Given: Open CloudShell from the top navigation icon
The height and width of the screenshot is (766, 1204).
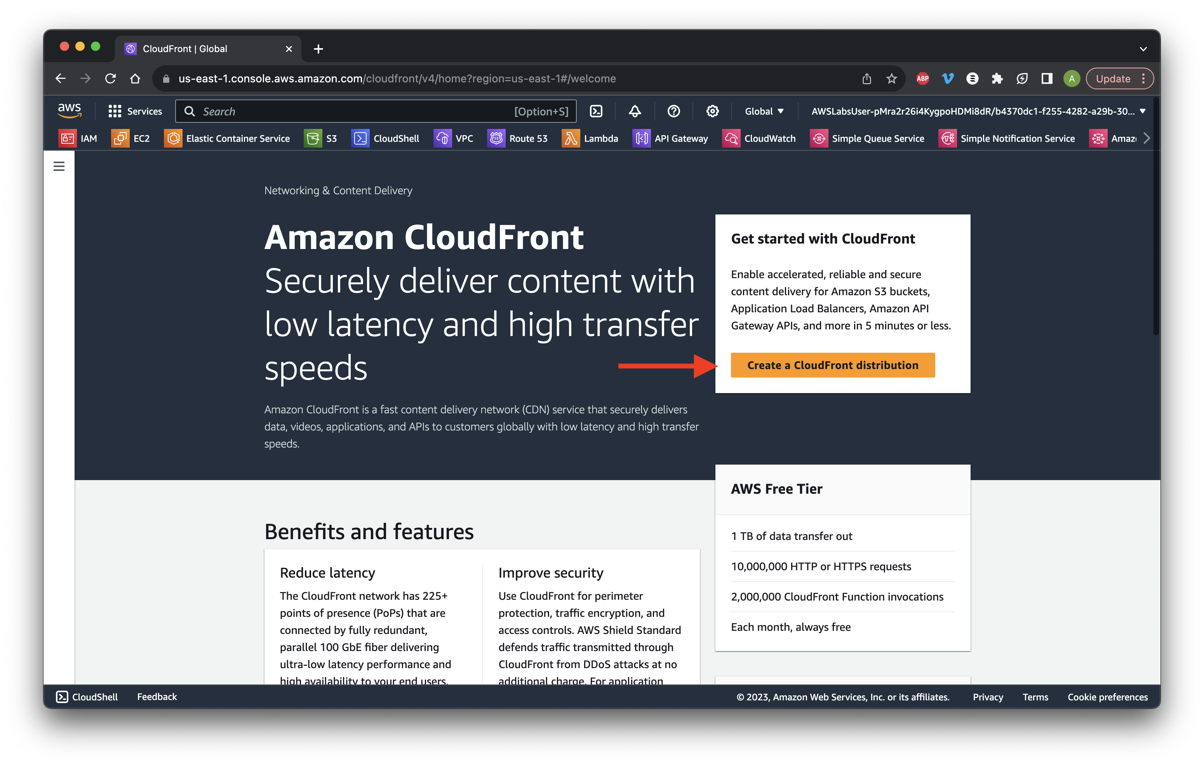Looking at the screenshot, I should click(x=597, y=111).
